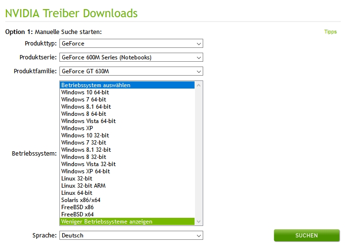Image resolution: width=346 pixels, height=247 pixels.
Task: Choose Windows 10 64-bit from the list
Action: point(127,92)
